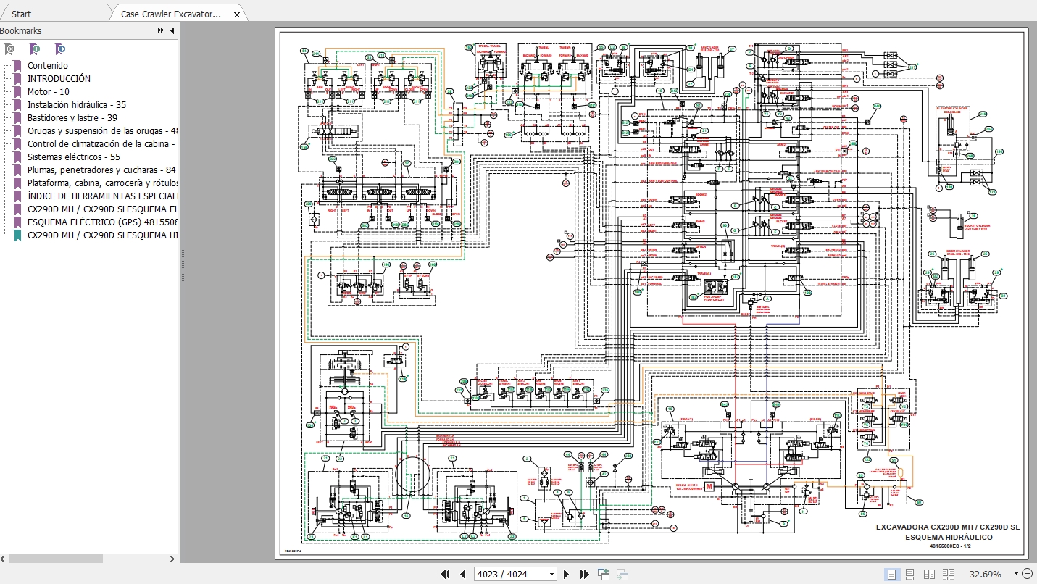1037x584 pixels.
Task: Select single page view mode
Action: (x=891, y=575)
